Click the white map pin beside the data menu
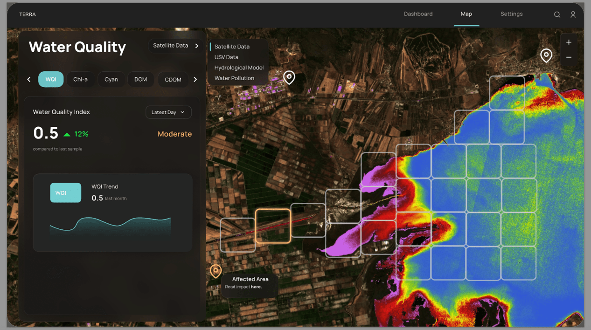The height and width of the screenshot is (330, 591). click(289, 77)
